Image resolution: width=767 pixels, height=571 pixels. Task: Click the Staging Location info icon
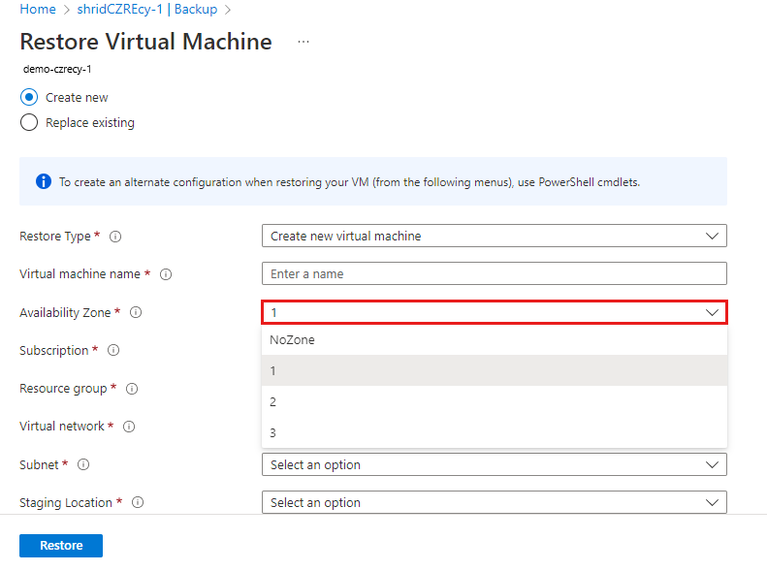138,502
